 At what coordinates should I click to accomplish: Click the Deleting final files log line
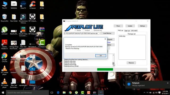click(76, 60)
